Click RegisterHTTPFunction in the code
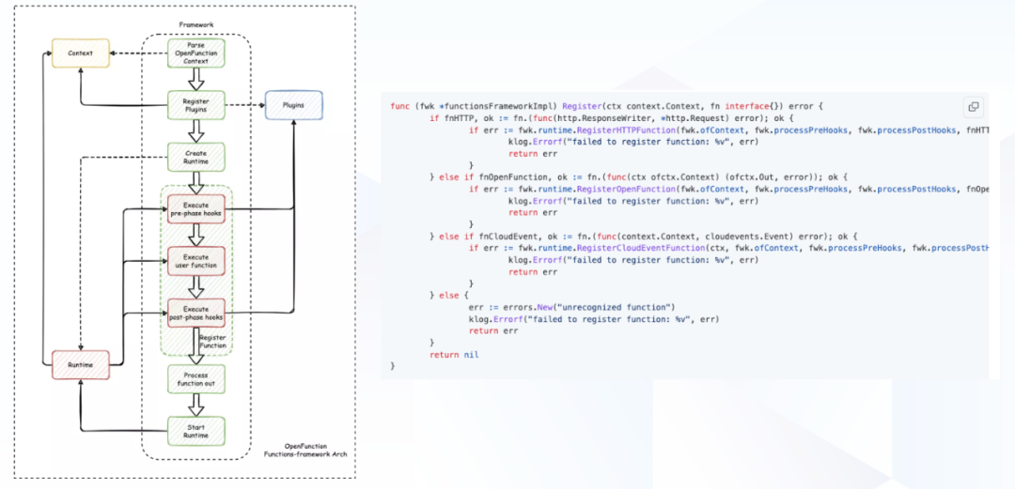This screenshot has width=1015, height=489. (623, 130)
